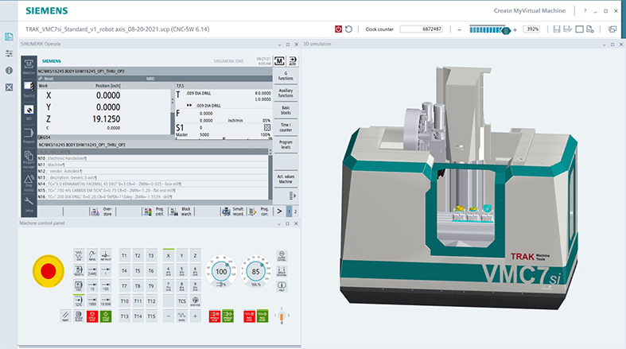
Task: Open the info icon in left sidebar
Action: pyautogui.click(x=9, y=70)
